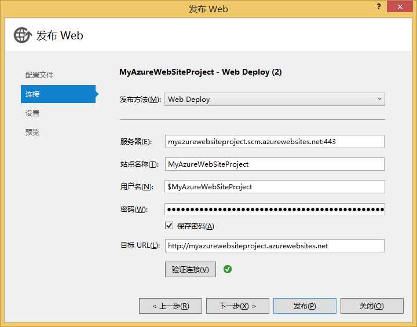The height and width of the screenshot is (327, 417).
Task: Click the 下一步 next button
Action: tap(237, 306)
